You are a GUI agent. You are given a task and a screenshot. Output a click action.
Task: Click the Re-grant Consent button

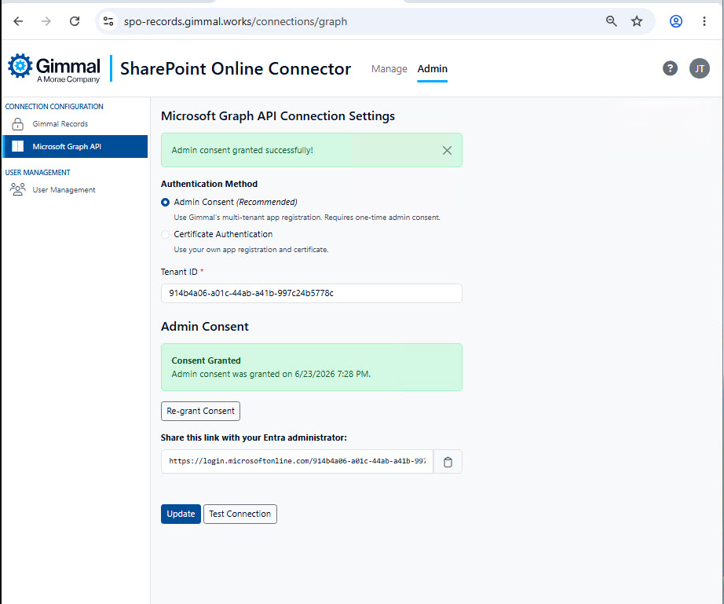[200, 411]
